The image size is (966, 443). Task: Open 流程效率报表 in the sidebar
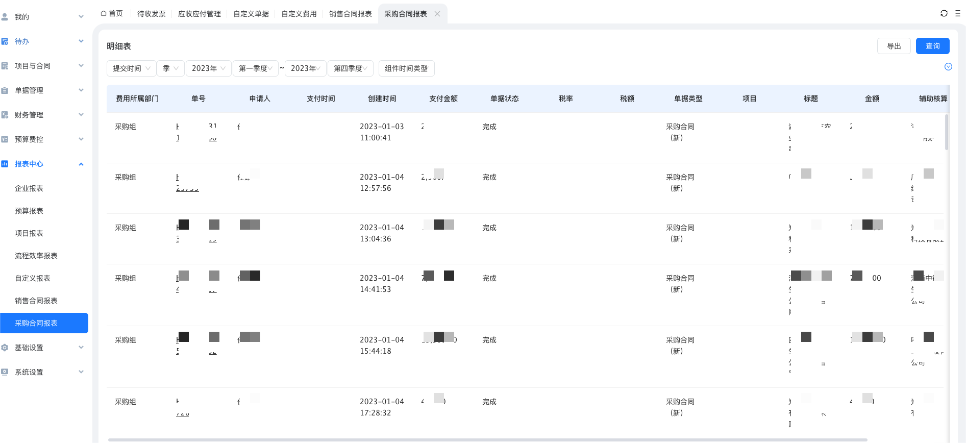click(36, 256)
